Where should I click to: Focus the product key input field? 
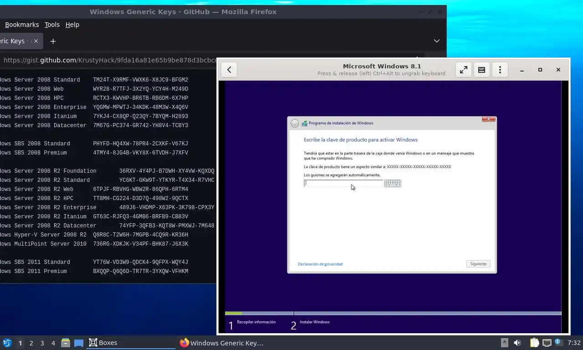343,183
